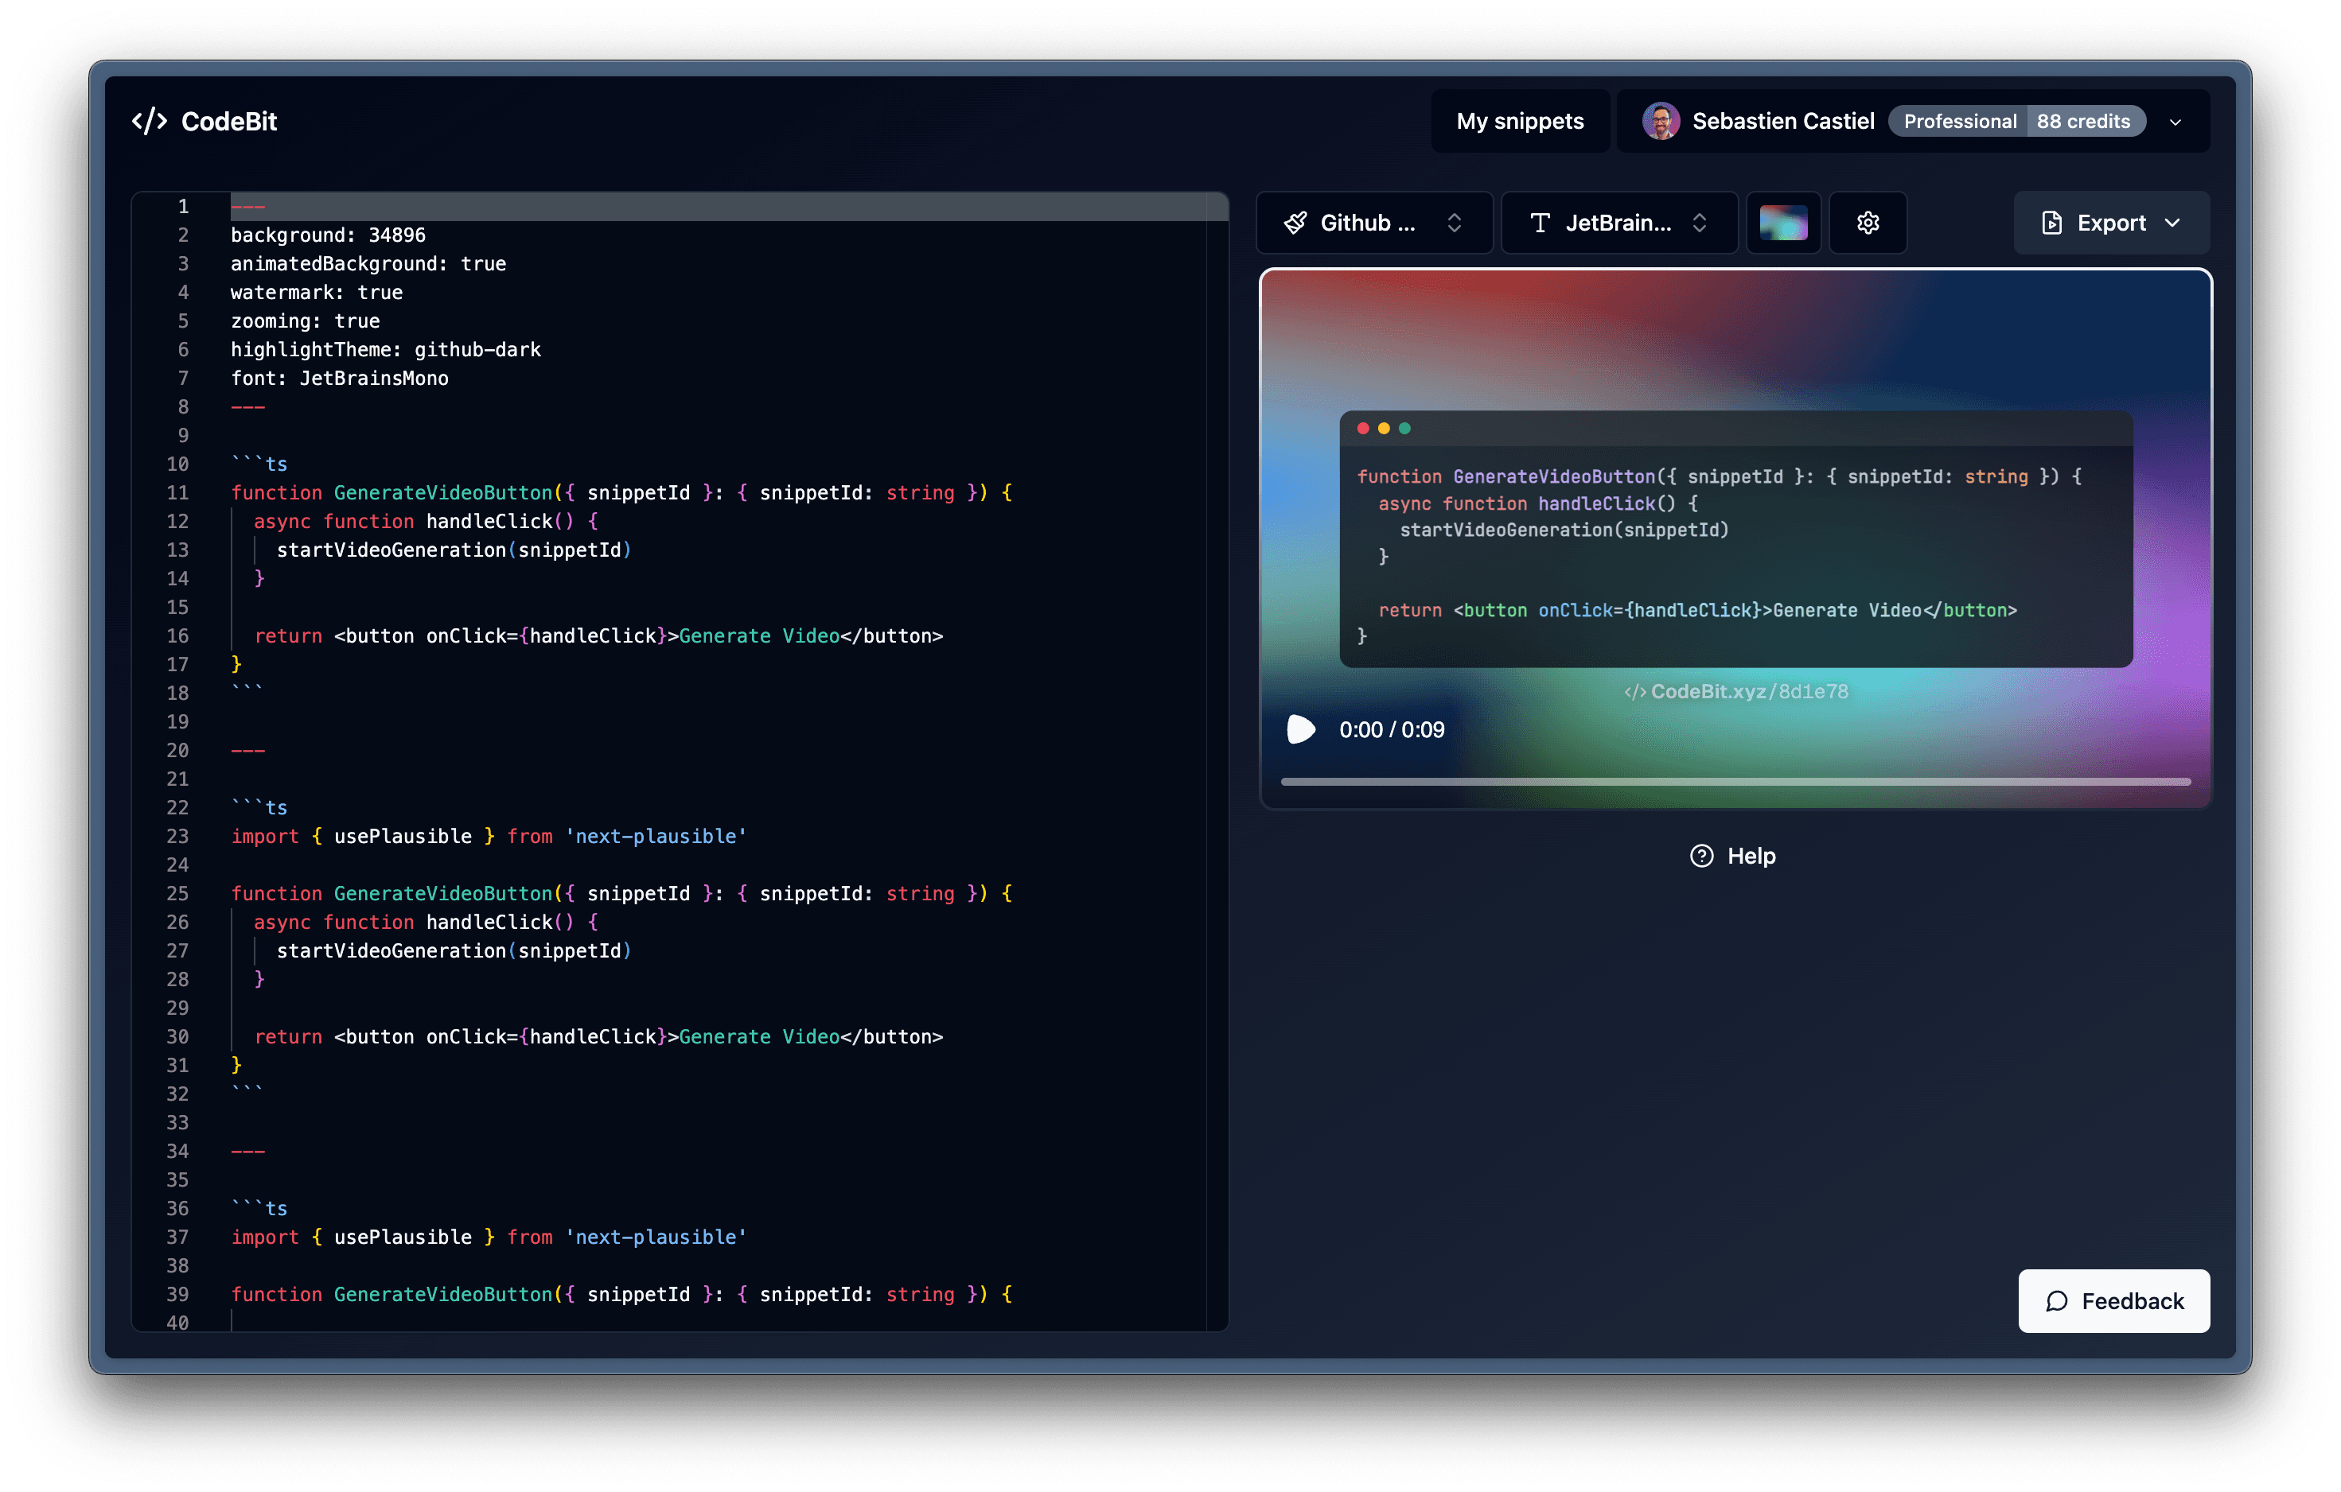Place cursor on highlighted line 1
Viewport: 2341px width, 1492px height.
tap(728, 206)
